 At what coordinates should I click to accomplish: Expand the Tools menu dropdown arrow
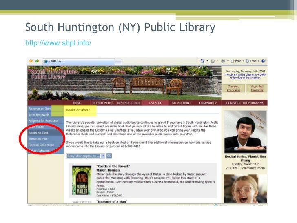(258, 61)
